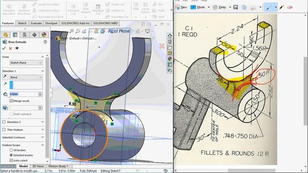
Task: Switch to the DimXpert tab
Action: tap(51, 23)
